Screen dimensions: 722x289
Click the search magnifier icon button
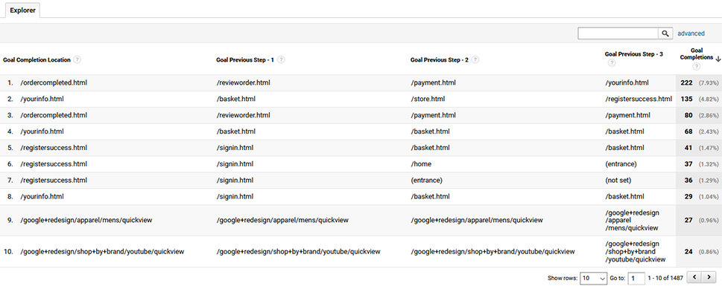point(665,33)
